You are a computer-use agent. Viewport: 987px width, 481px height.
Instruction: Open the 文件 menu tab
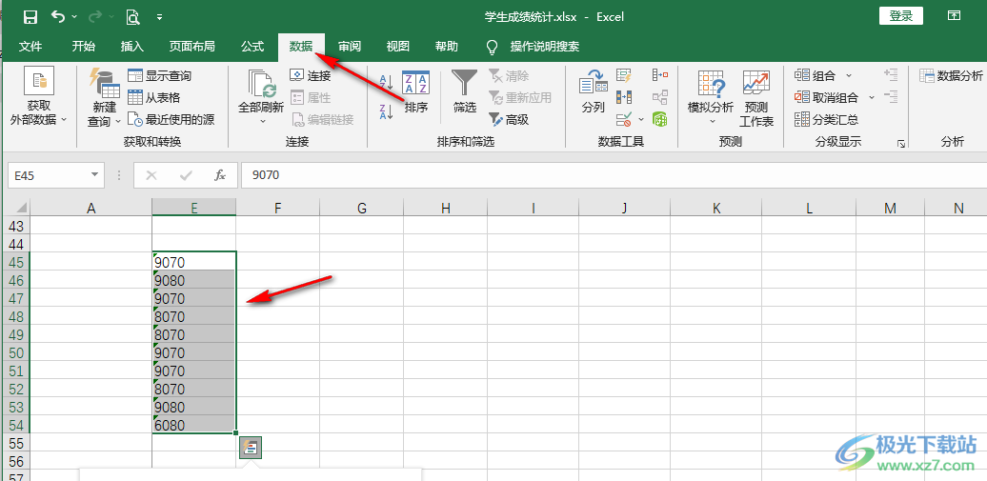click(x=30, y=47)
